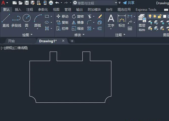Switch to the Insert (插入) ribbon tab
This screenshot has height=121, width=169.
18,10
